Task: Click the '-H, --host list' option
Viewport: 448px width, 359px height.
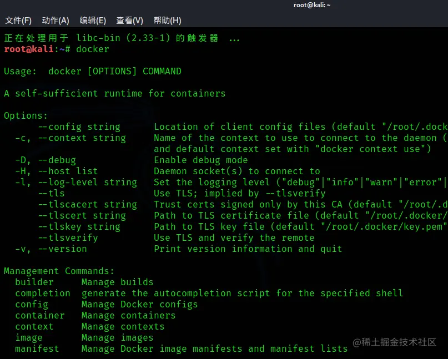Action: click(x=56, y=171)
